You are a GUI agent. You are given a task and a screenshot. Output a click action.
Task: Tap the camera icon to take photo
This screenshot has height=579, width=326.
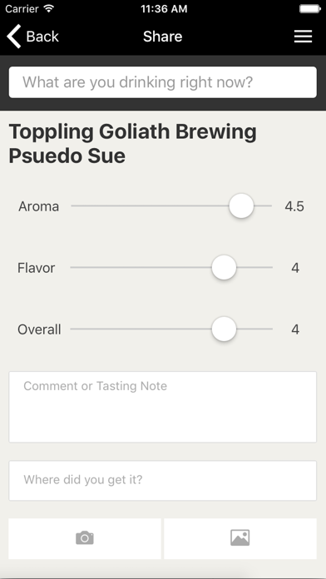(85, 538)
